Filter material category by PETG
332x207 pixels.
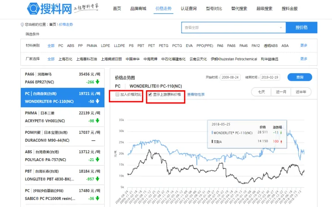[163, 46]
